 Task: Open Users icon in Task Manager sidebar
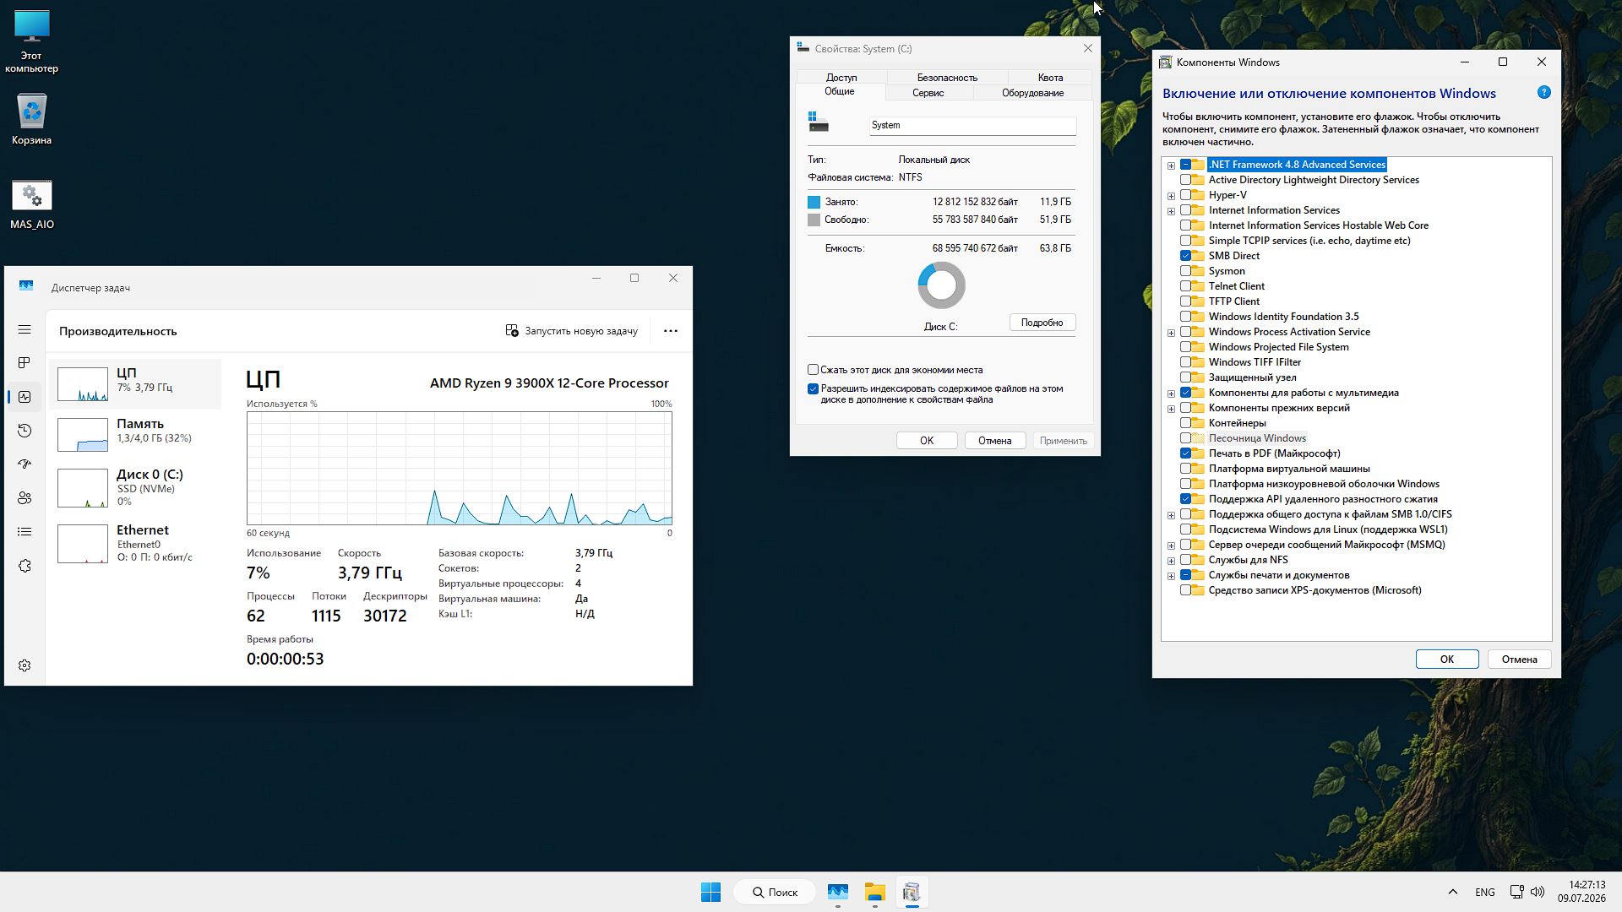click(24, 498)
